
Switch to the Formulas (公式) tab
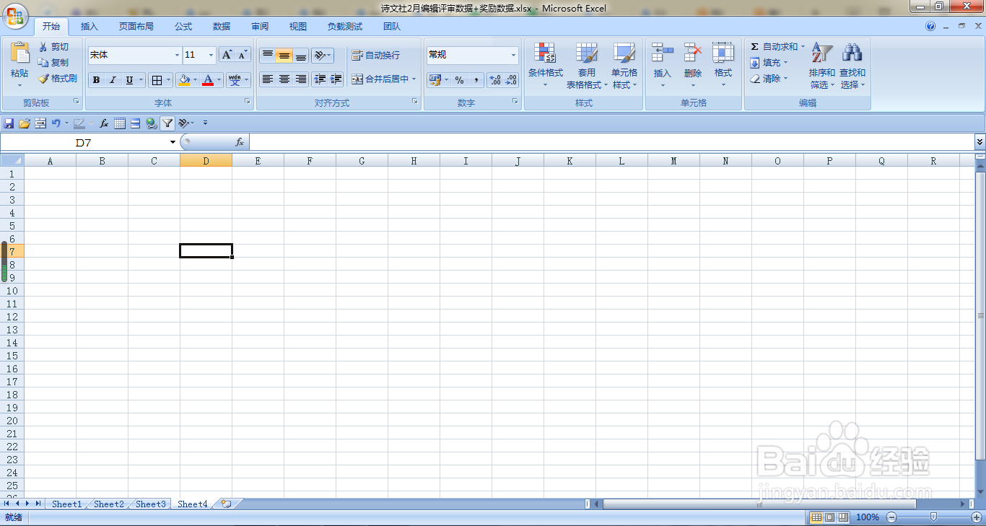tap(183, 27)
